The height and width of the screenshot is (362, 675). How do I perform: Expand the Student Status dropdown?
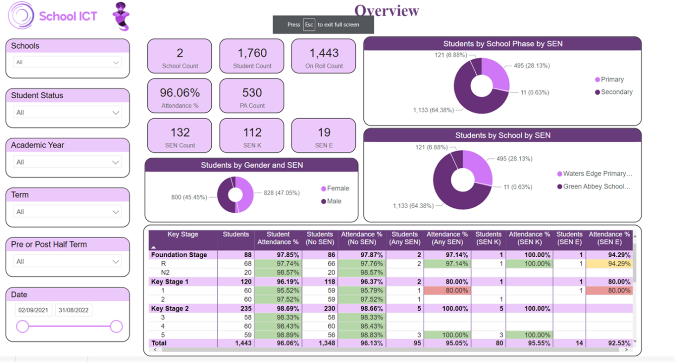(x=67, y=112)
